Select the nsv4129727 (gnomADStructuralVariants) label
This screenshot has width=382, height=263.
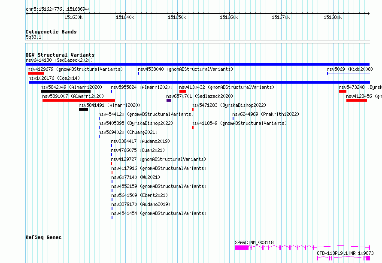[159, 159]
